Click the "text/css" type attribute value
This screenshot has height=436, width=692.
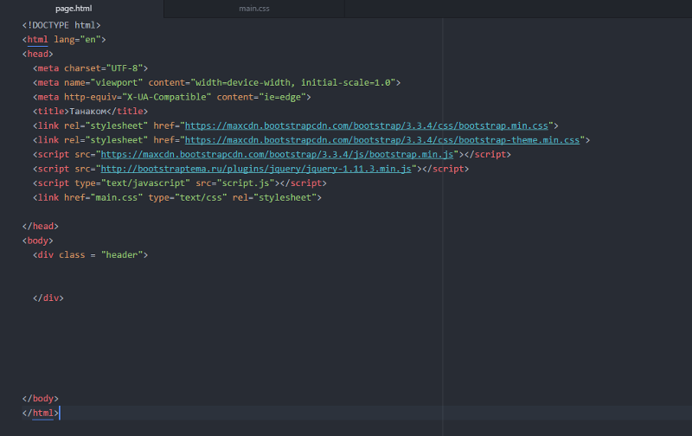tap(201, 198)
